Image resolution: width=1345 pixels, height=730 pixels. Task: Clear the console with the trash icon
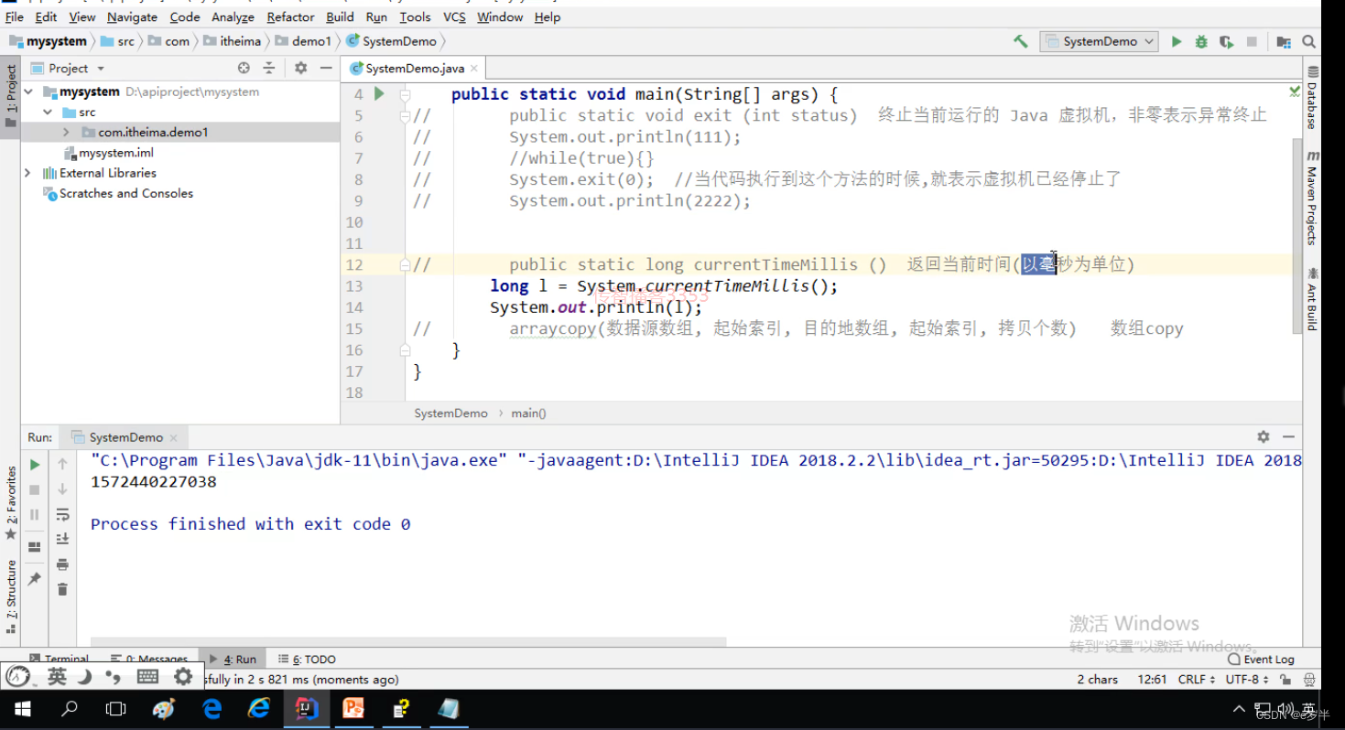click(61, 588)
